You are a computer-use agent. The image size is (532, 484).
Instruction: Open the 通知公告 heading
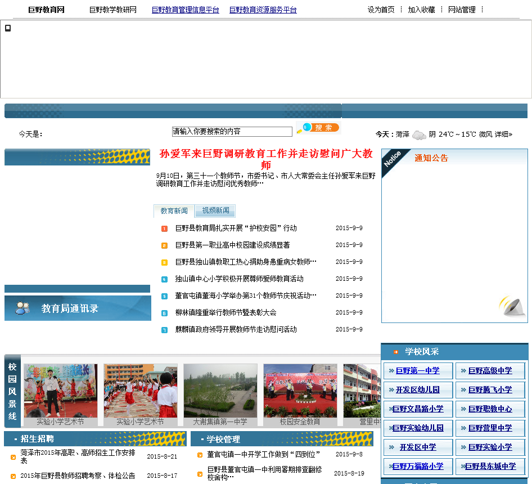pos(431,158)
